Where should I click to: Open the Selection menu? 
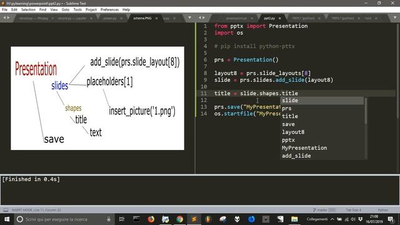pos(28,10)
